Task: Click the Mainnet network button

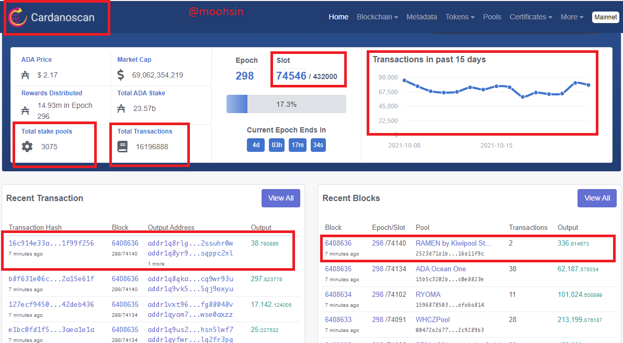Action: tap(606, 17)
